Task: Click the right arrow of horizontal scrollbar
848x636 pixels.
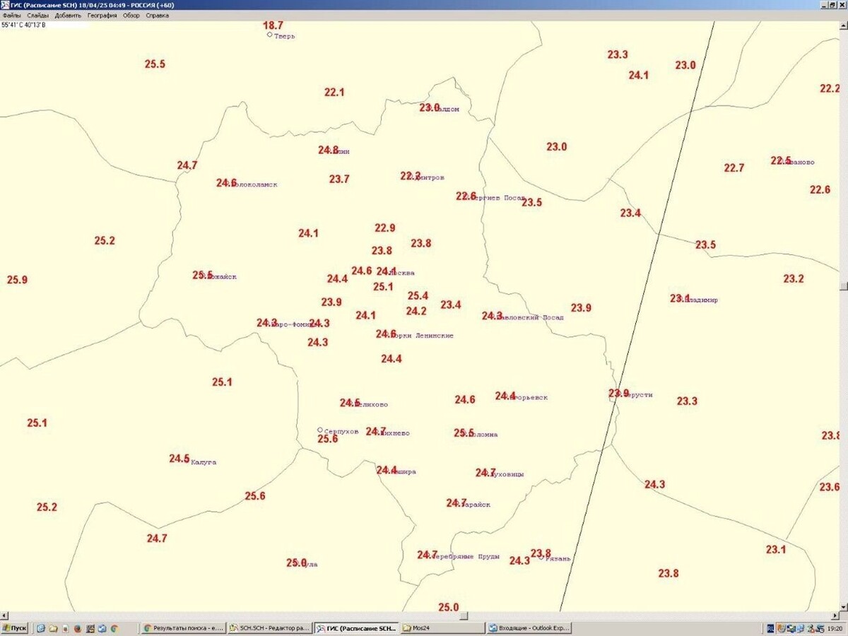Action: 835,617
